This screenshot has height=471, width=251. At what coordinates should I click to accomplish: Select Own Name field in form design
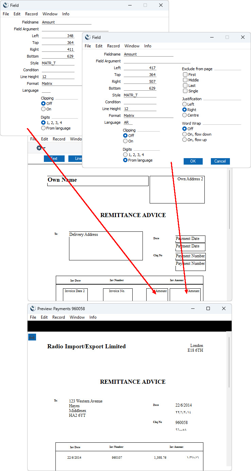point(98,181)
